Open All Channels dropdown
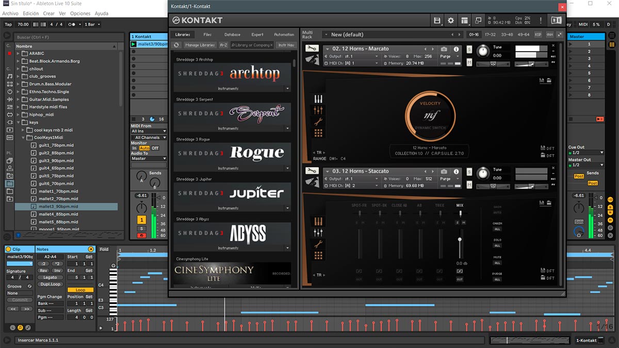619x348 pixels. 149,138
